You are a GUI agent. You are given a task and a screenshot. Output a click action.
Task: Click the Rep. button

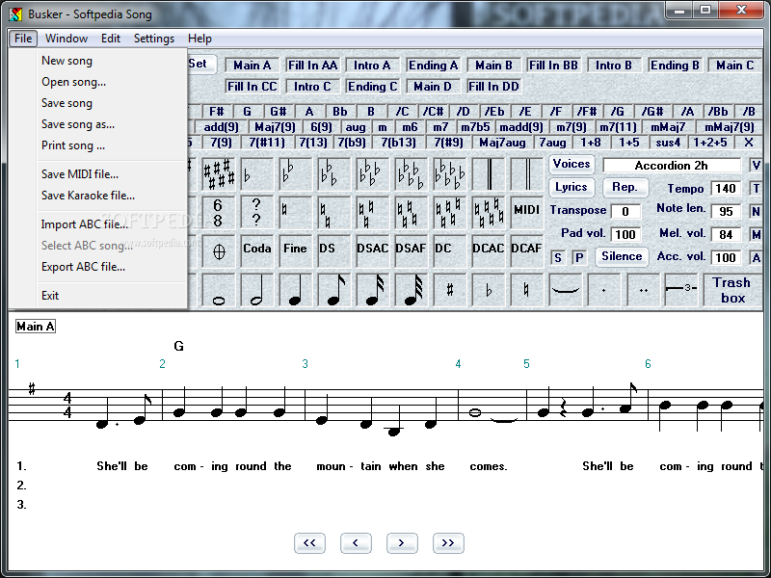(625, 187)
